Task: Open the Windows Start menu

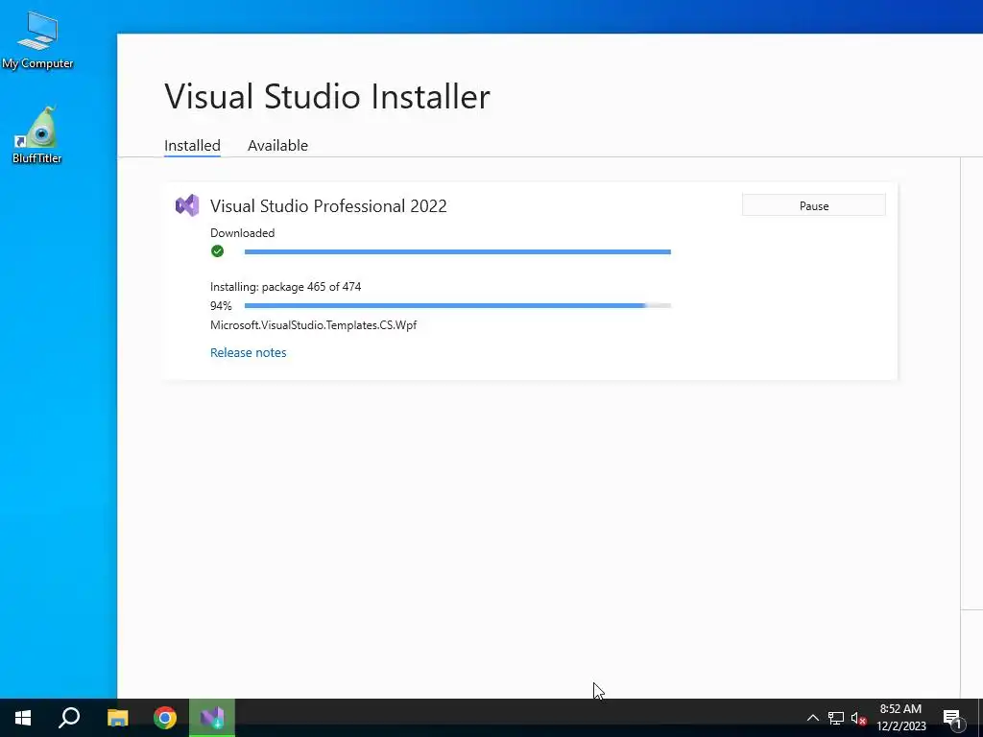Action: coord(23,718)
